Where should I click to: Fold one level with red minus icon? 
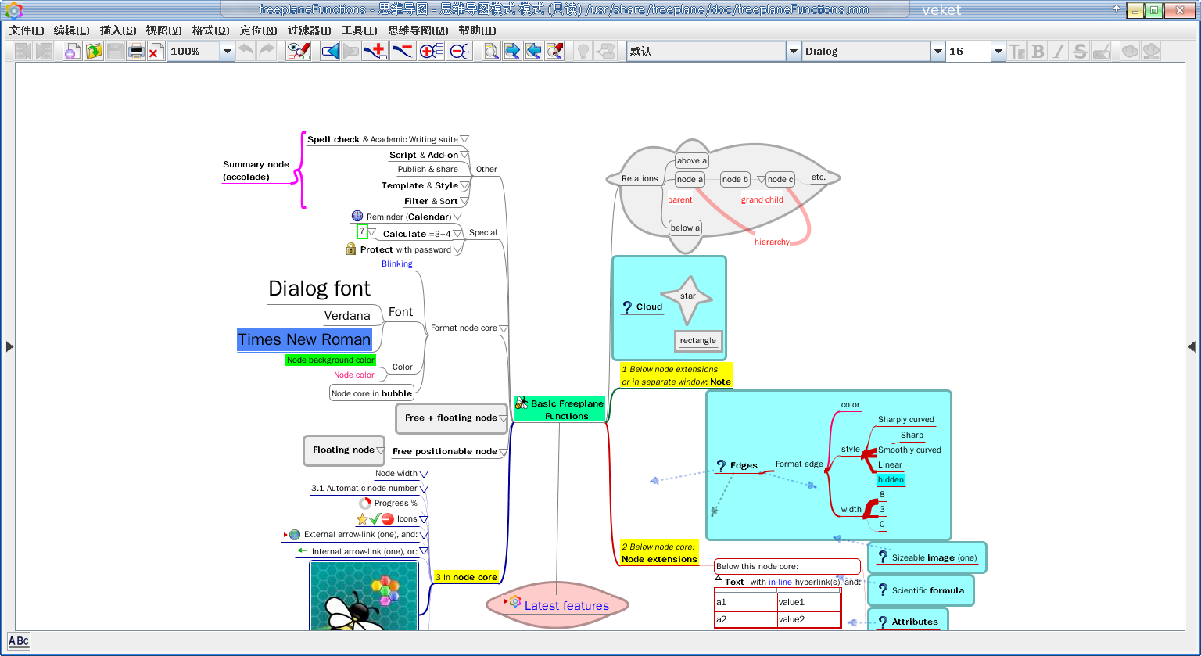[402, 52]
